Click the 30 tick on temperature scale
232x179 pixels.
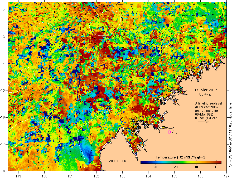click(196, 167)
